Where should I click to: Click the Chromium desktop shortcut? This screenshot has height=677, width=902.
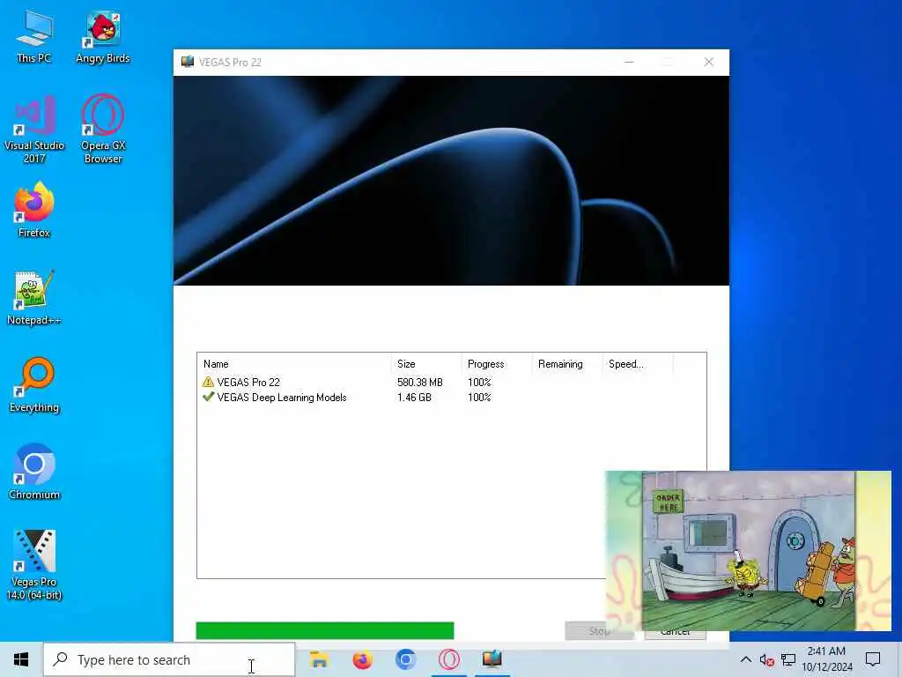(34, 472)
